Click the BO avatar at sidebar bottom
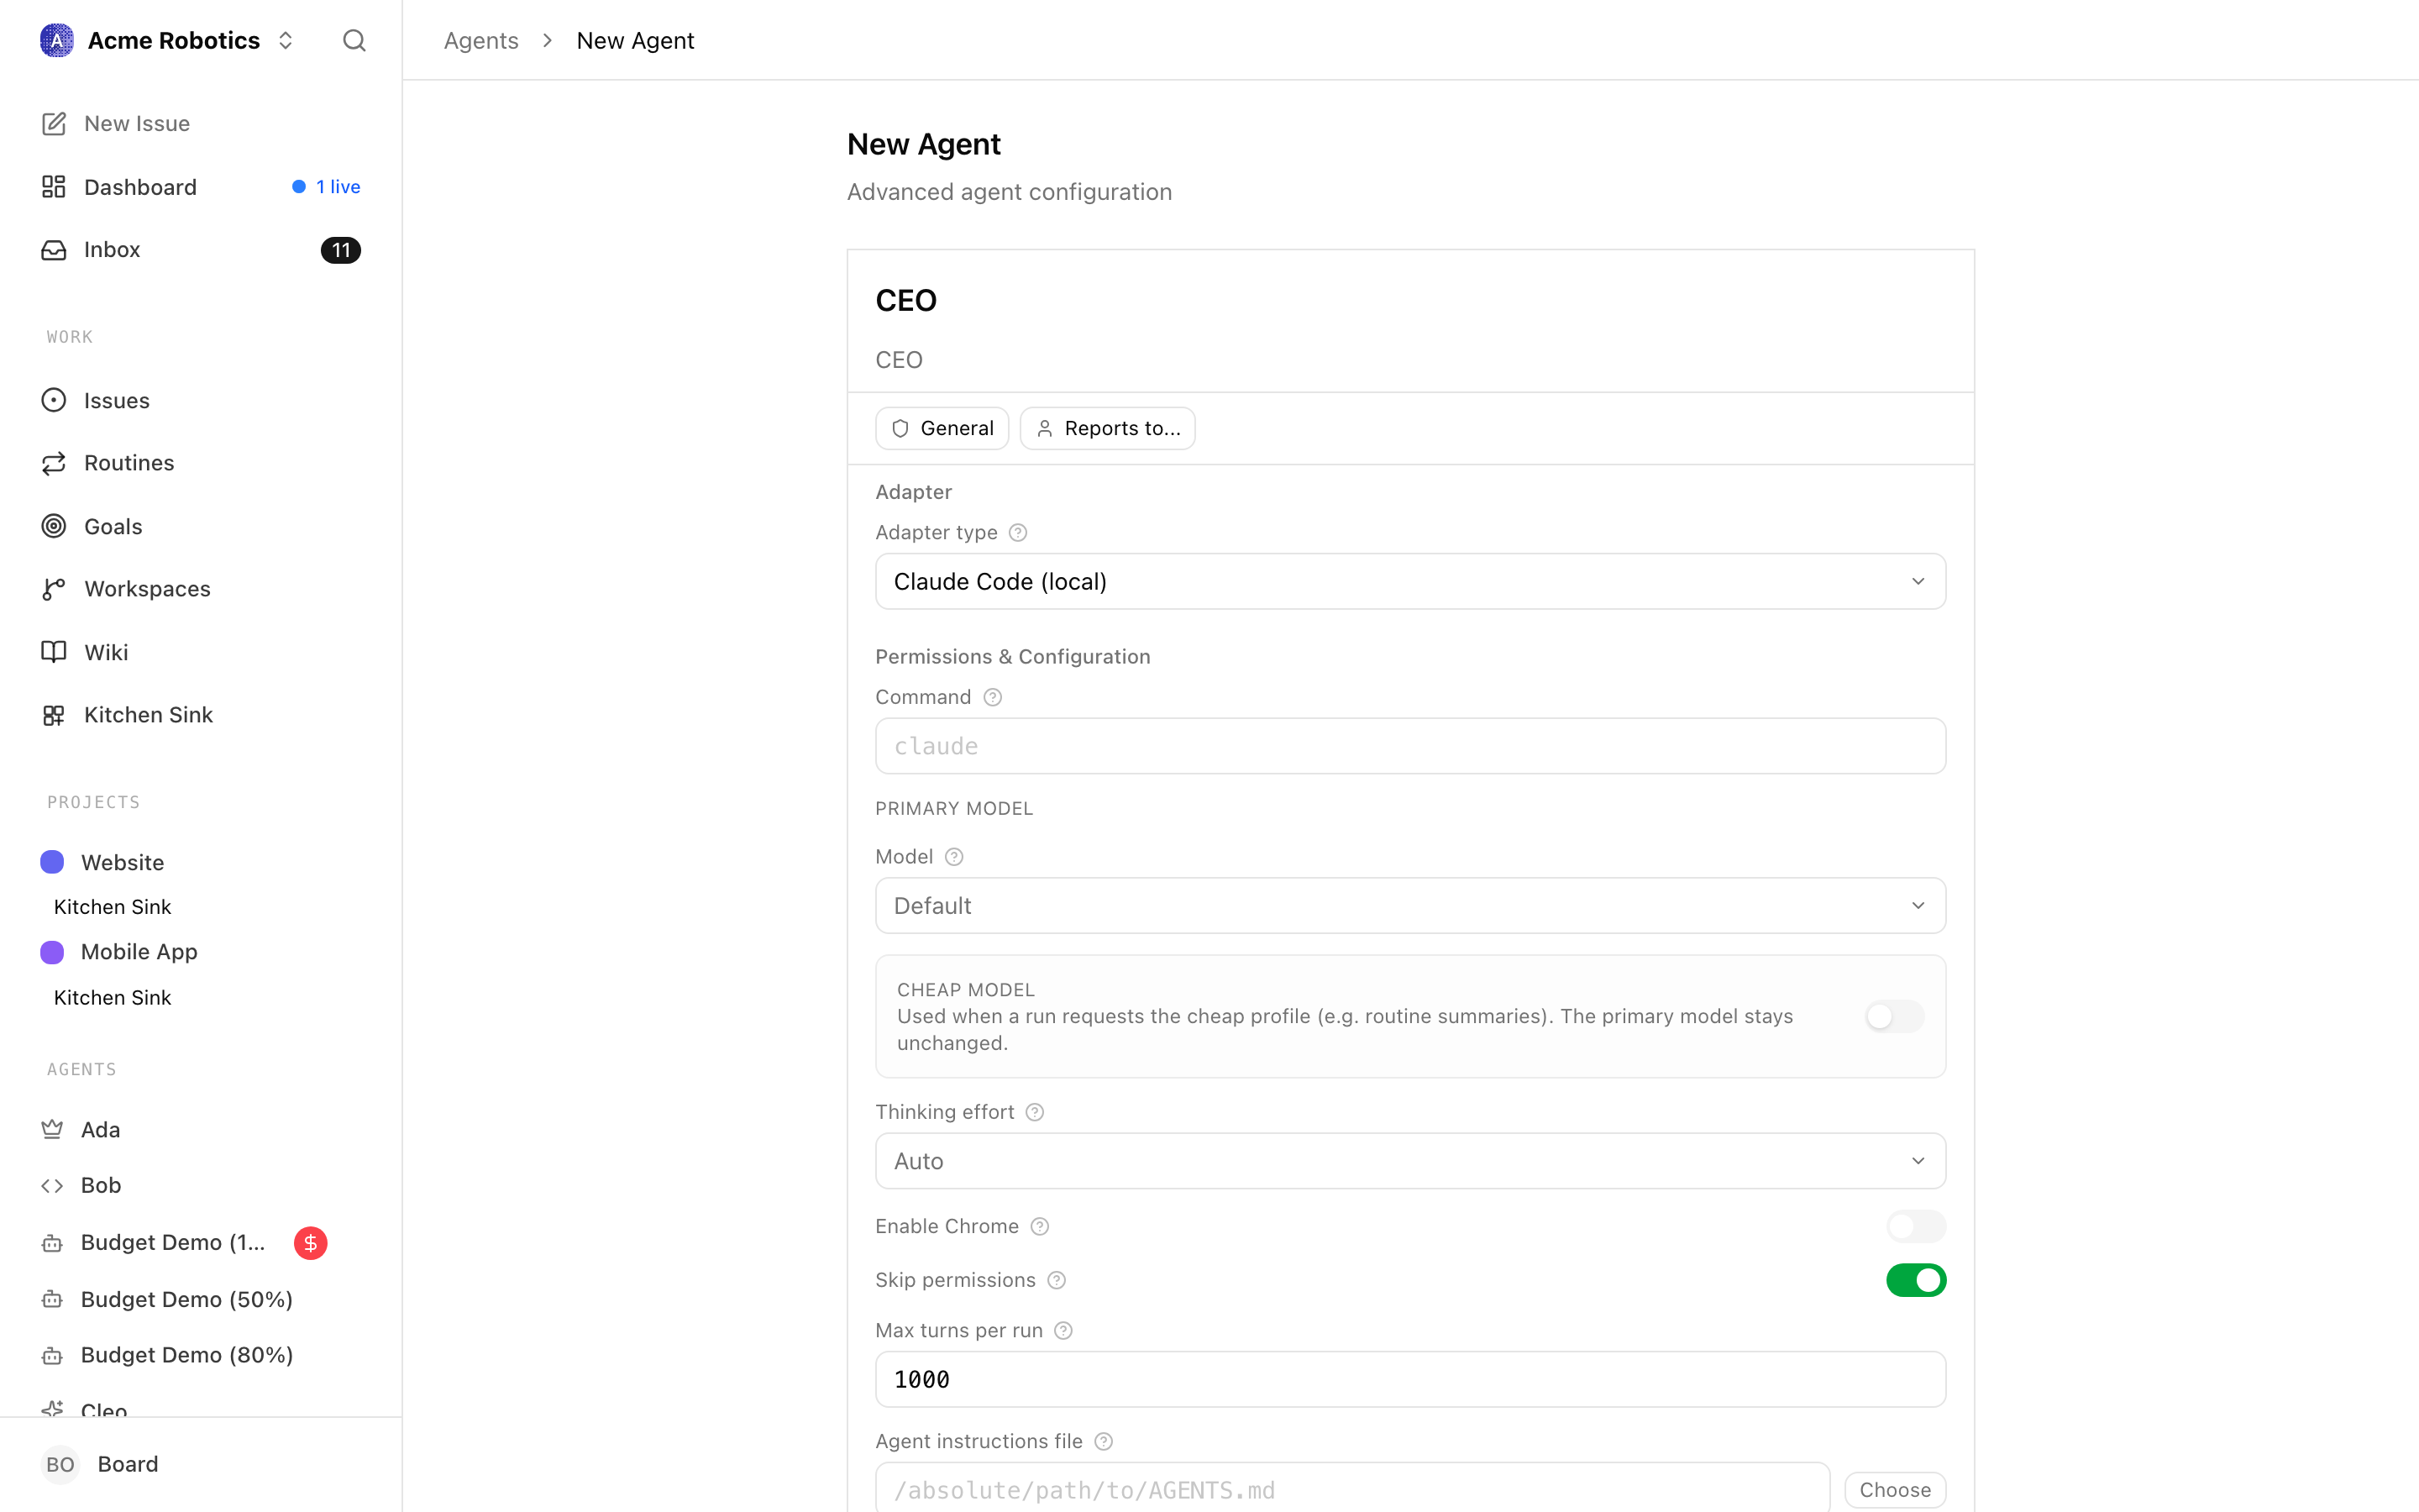 point(60,1464)
